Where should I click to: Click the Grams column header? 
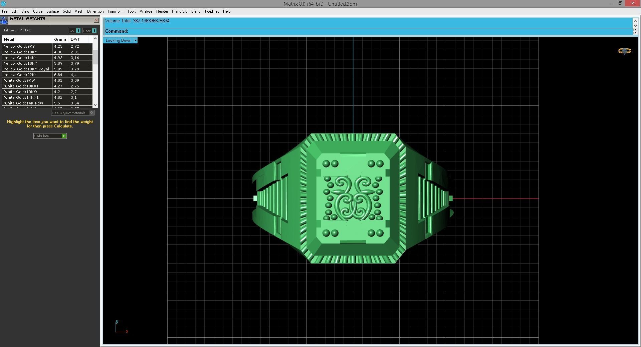click(x=60, y=39)
